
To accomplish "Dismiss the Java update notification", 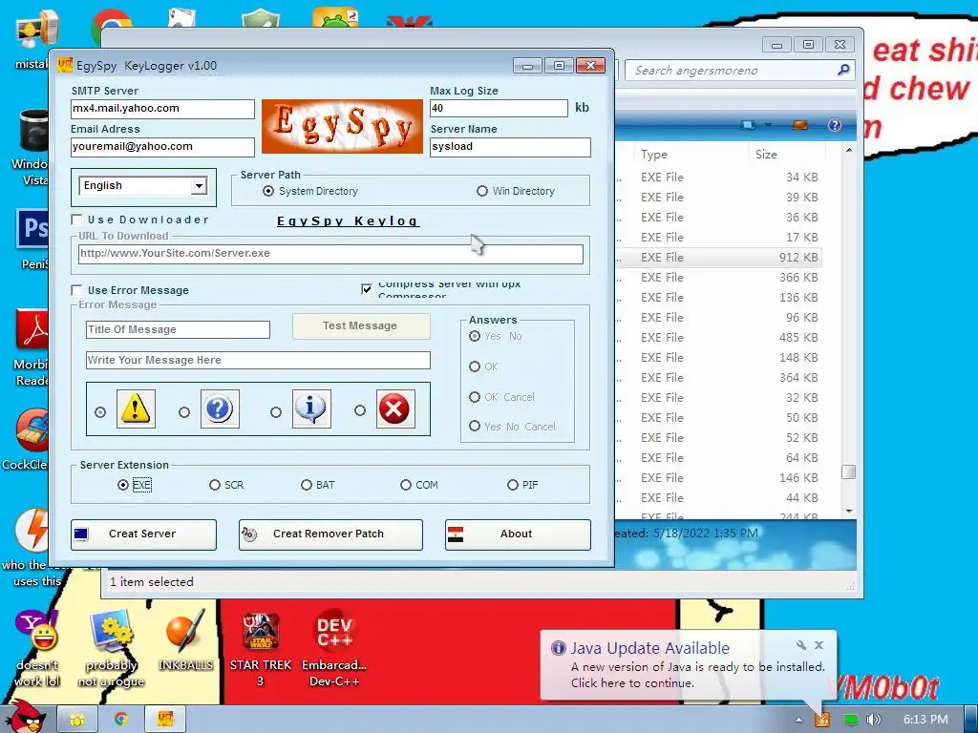I will click(819, 645).
